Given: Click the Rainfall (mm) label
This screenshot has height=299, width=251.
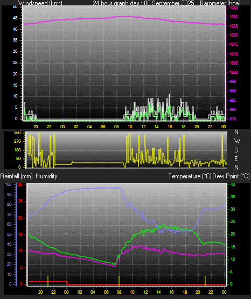Looking at the screenshot, I should pyautogui.click(x=16, y=176).
